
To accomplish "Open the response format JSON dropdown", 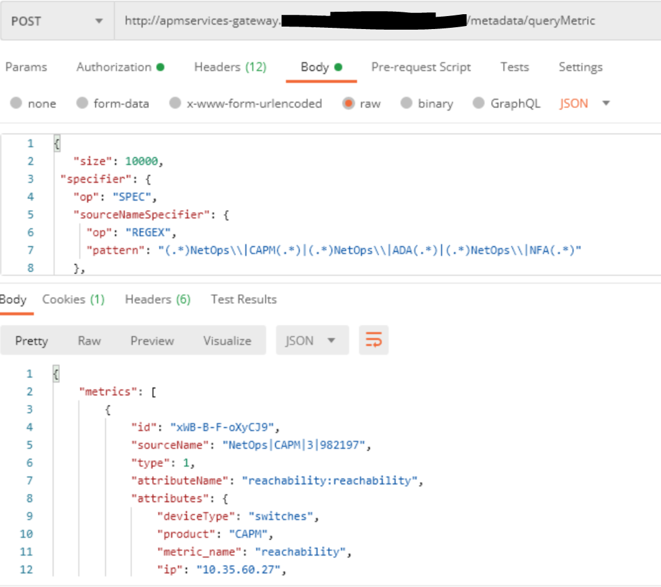I will click(312, 340).
